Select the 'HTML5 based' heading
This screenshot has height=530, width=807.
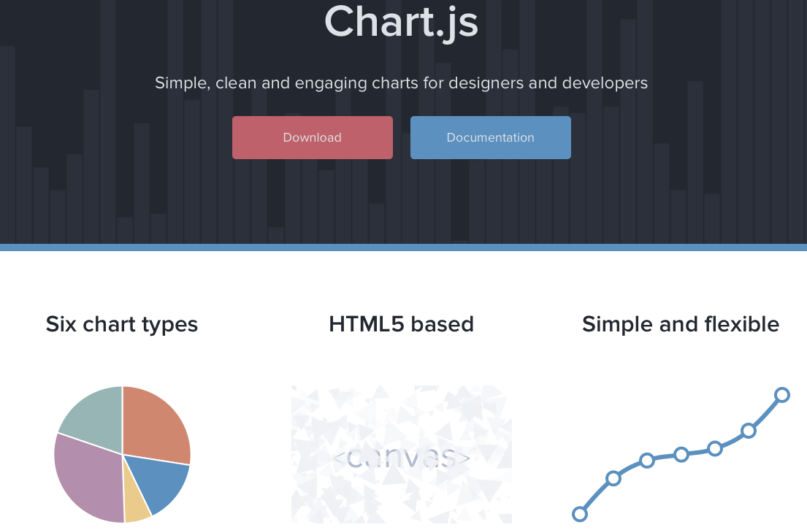(402, 324)
